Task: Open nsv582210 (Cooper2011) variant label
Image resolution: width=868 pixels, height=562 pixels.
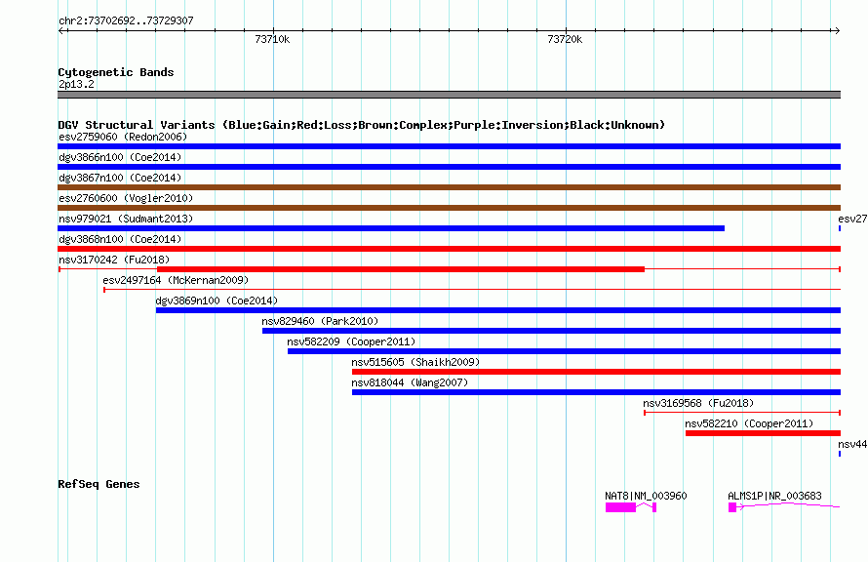Action: [x=749, y=423]
